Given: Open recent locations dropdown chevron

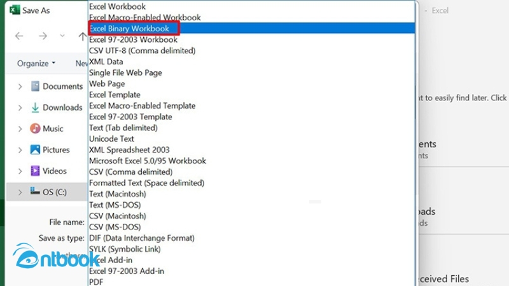Looking at the screenshot, I should coord(62,36).
